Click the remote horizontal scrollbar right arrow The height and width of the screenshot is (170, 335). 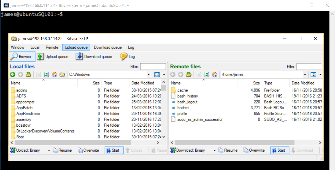320,143
